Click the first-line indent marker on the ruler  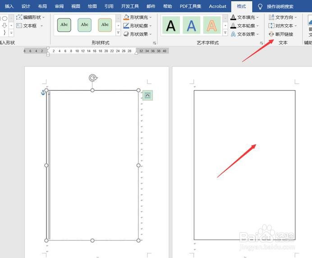tap(48, 48)
